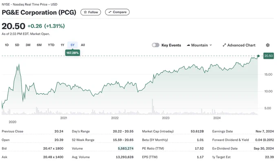Open the Advanced Chart link
Image resolution: width=277 pixels, height=162 pixels.
(x=239, y=45)
